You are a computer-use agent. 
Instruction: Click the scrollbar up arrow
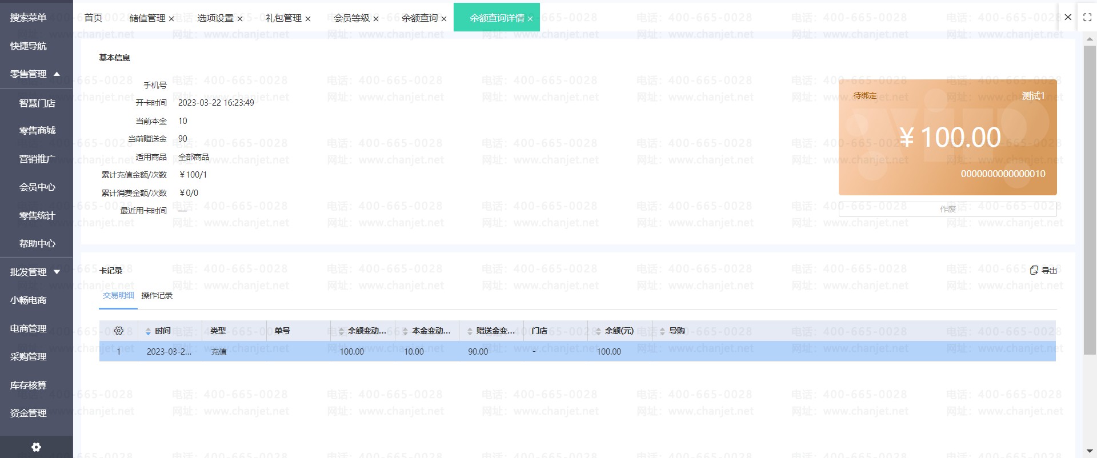[x=1090, y=39]
